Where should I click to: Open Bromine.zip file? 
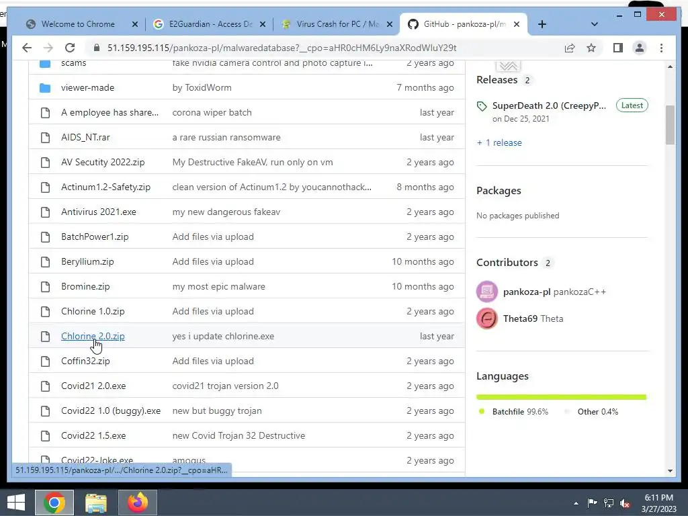[85, 286]
